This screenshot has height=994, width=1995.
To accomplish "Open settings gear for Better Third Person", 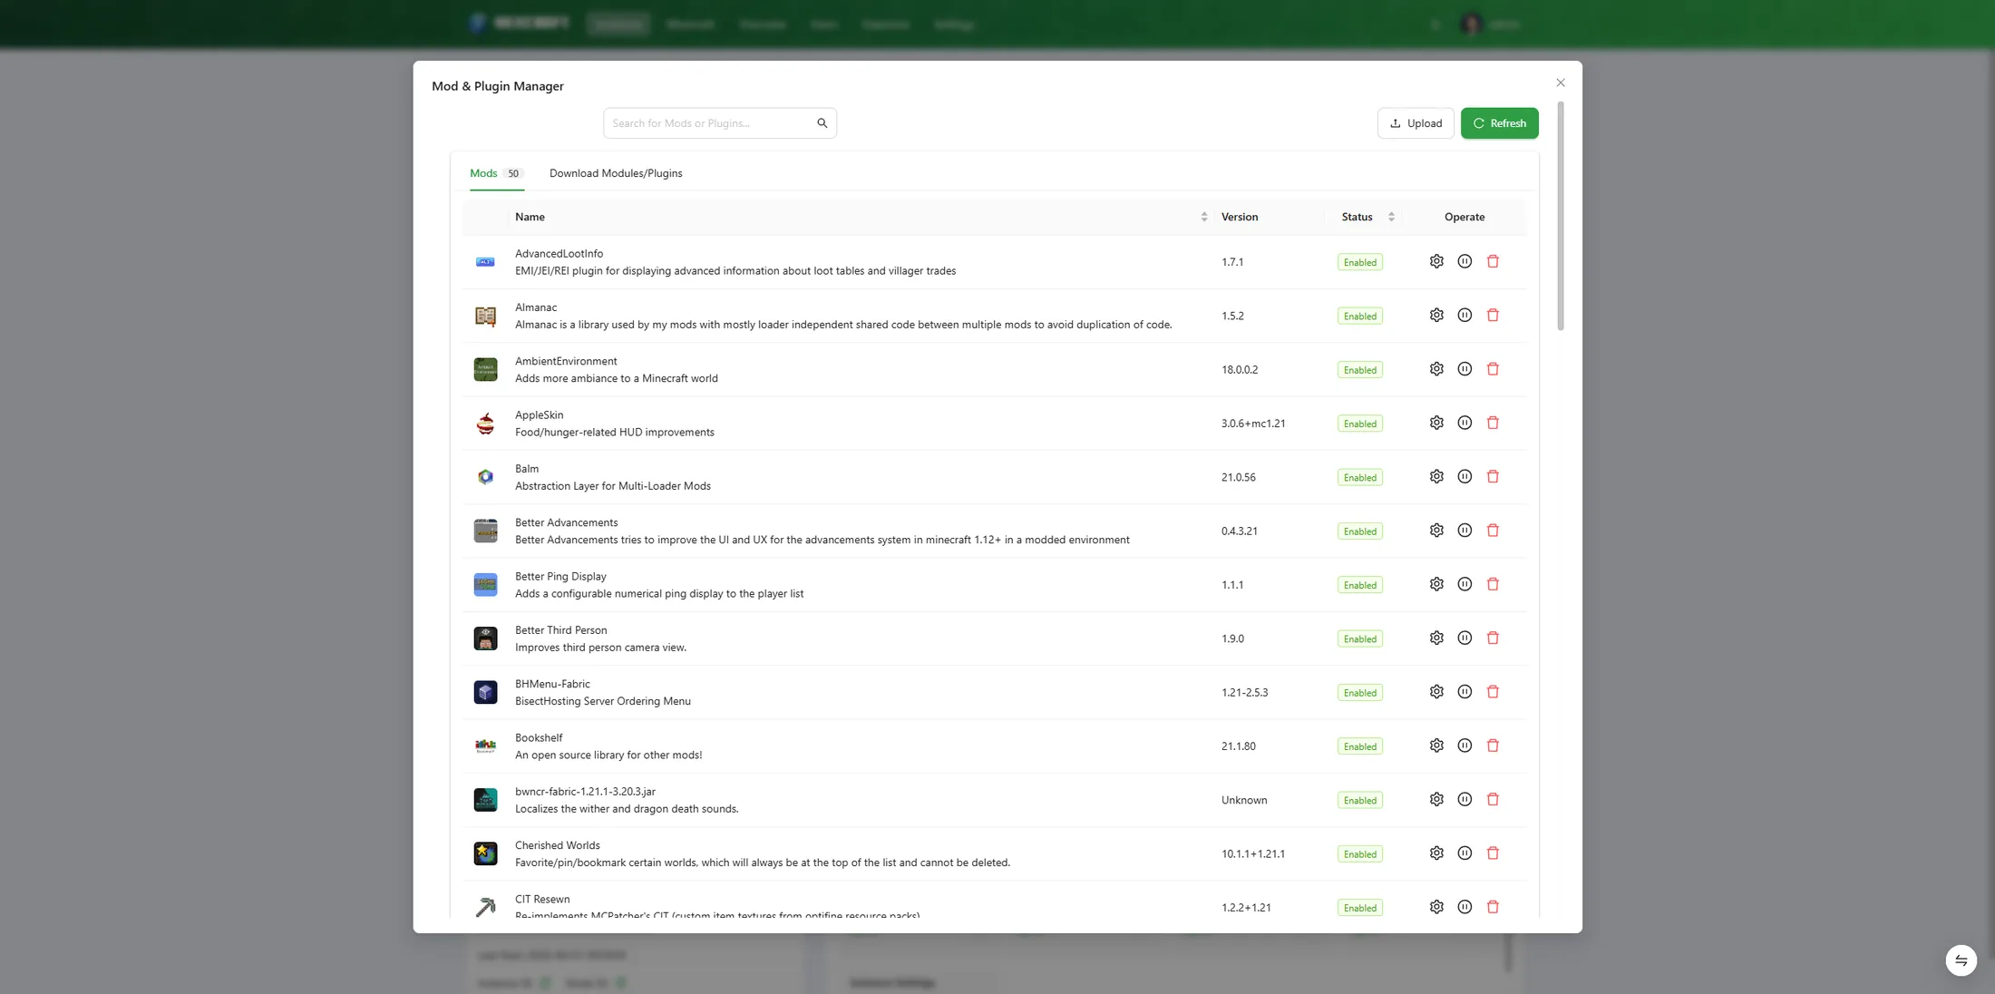I will [x=1436, y=638].
